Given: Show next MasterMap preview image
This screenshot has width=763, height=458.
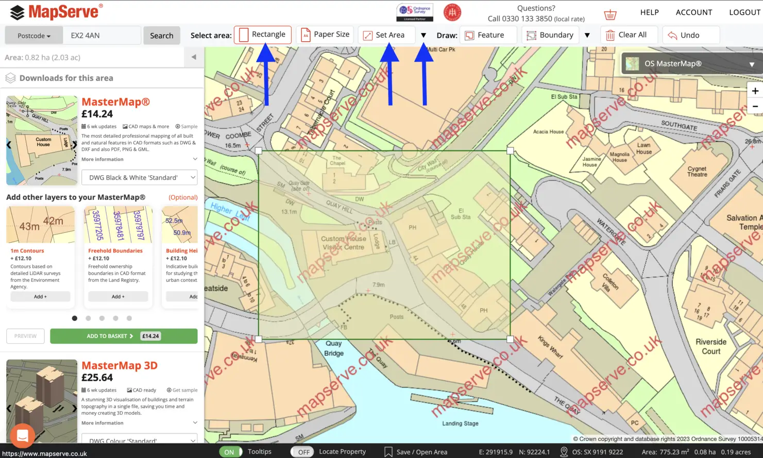Looking at the screenshot, I should tap(74, 145).
